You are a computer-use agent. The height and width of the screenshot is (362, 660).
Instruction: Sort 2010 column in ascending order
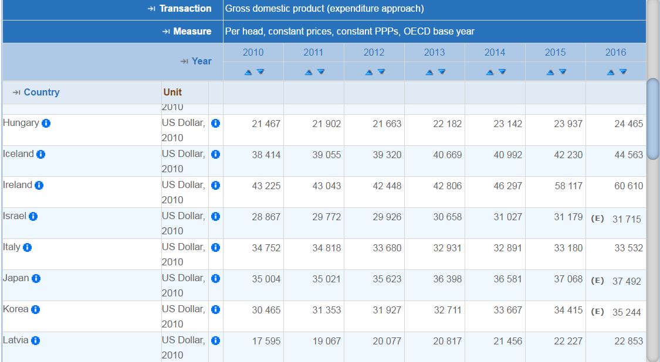[x=248, y=72]
